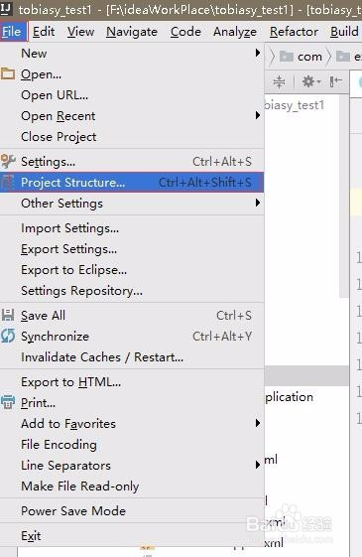This screenshot has width=362, height=557.
Task: Open the Navigate menu
Action: 132,32
